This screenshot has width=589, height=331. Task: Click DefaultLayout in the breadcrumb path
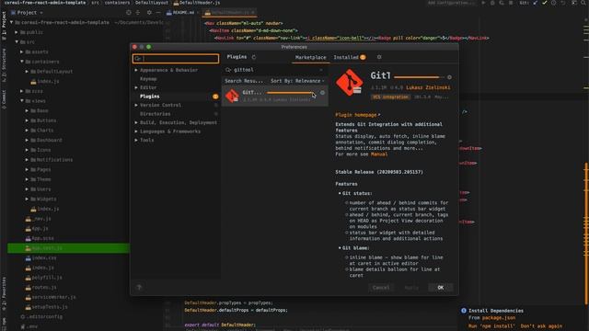152,3
